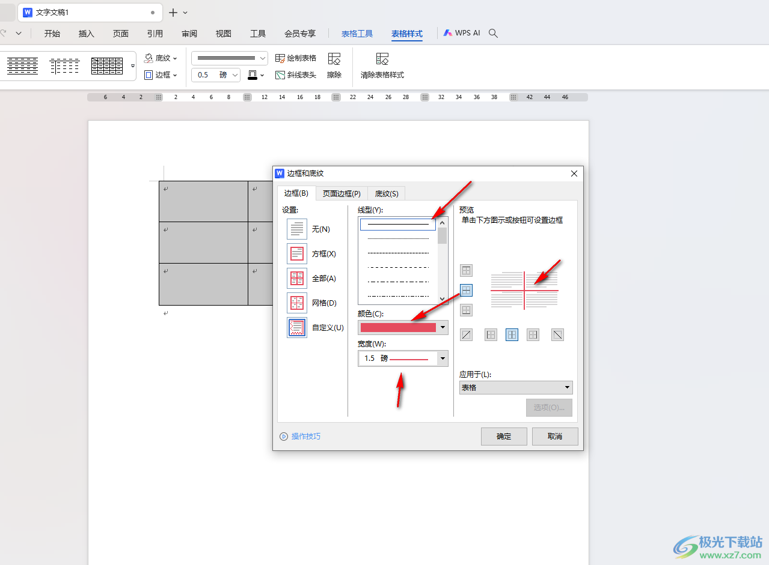Open the 操作技巧 tips link

(300, 437)
